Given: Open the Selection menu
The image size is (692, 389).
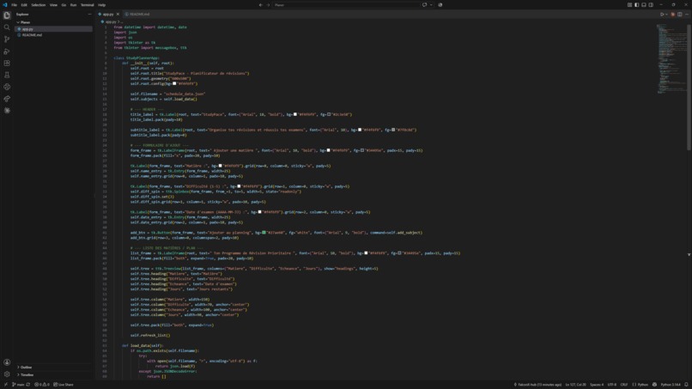Looking at the screenshot, I should pyautogui.click(x=39, y=5).
